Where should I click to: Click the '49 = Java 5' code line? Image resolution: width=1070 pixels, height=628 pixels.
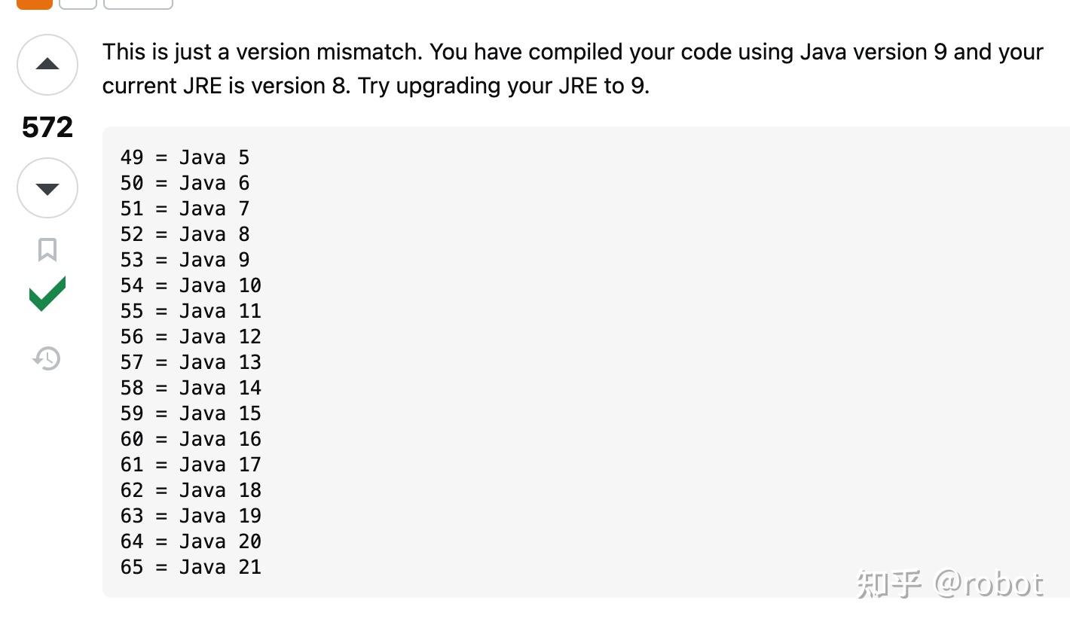pyautogui.click(x=185, y=157)
